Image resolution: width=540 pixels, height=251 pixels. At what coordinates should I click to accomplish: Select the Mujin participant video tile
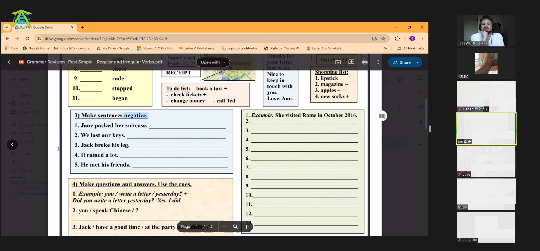(x=486, y=194)
